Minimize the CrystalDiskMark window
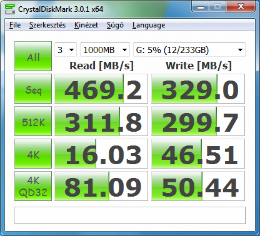The width and height of the screenshot is (260, 236). coord(201,7)
